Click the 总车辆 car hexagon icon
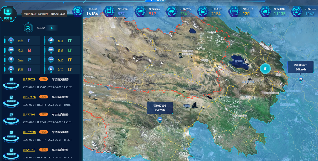318x161 pixels. (28, 28)
